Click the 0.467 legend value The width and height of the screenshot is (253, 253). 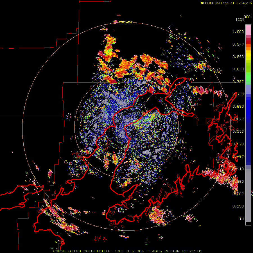(x=238, y=157)
